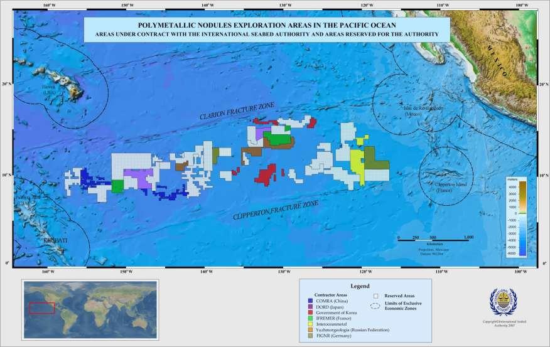Click the 'Interoceanmetal' legend label
Screen dimensions: 550x347
coord(332,324)
